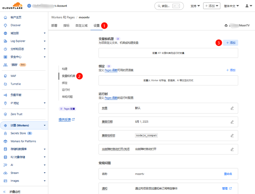The width and height of the screenshot is (255, 194).
Task: Click the Cloudflare logo
Action: pos(12,6)
